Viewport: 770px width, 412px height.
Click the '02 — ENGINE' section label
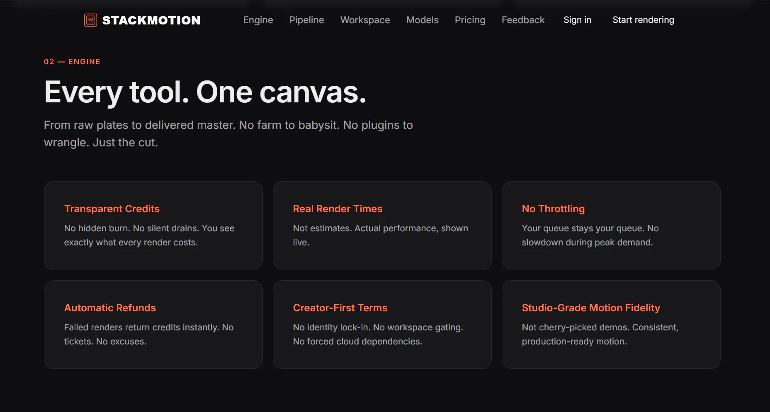pyautogui.click(x=72, y=62)
